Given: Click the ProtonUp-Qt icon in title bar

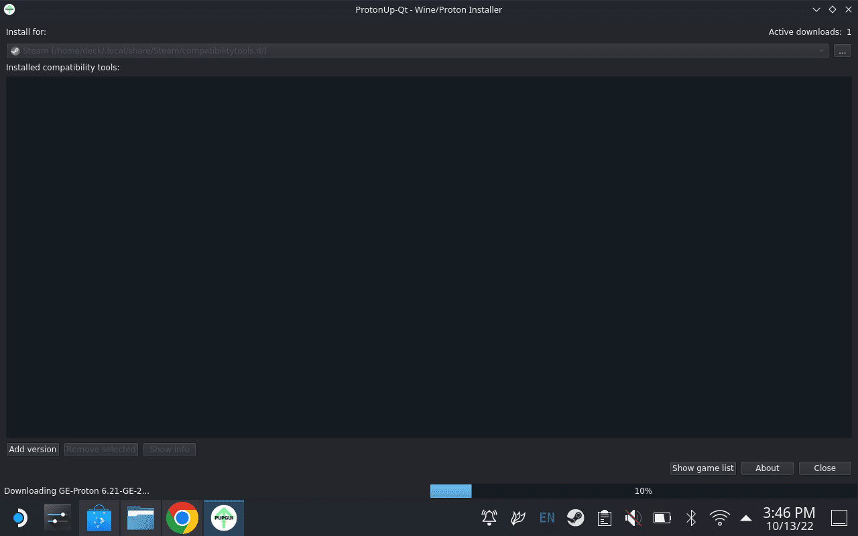Looking at the screenshot, I should pos(9,9).
